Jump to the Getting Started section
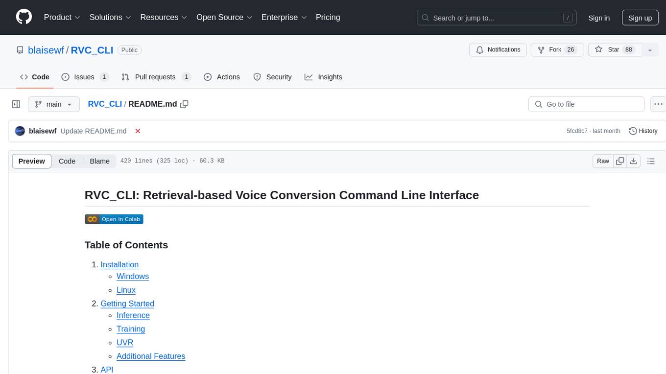 (x=127, y=304)
